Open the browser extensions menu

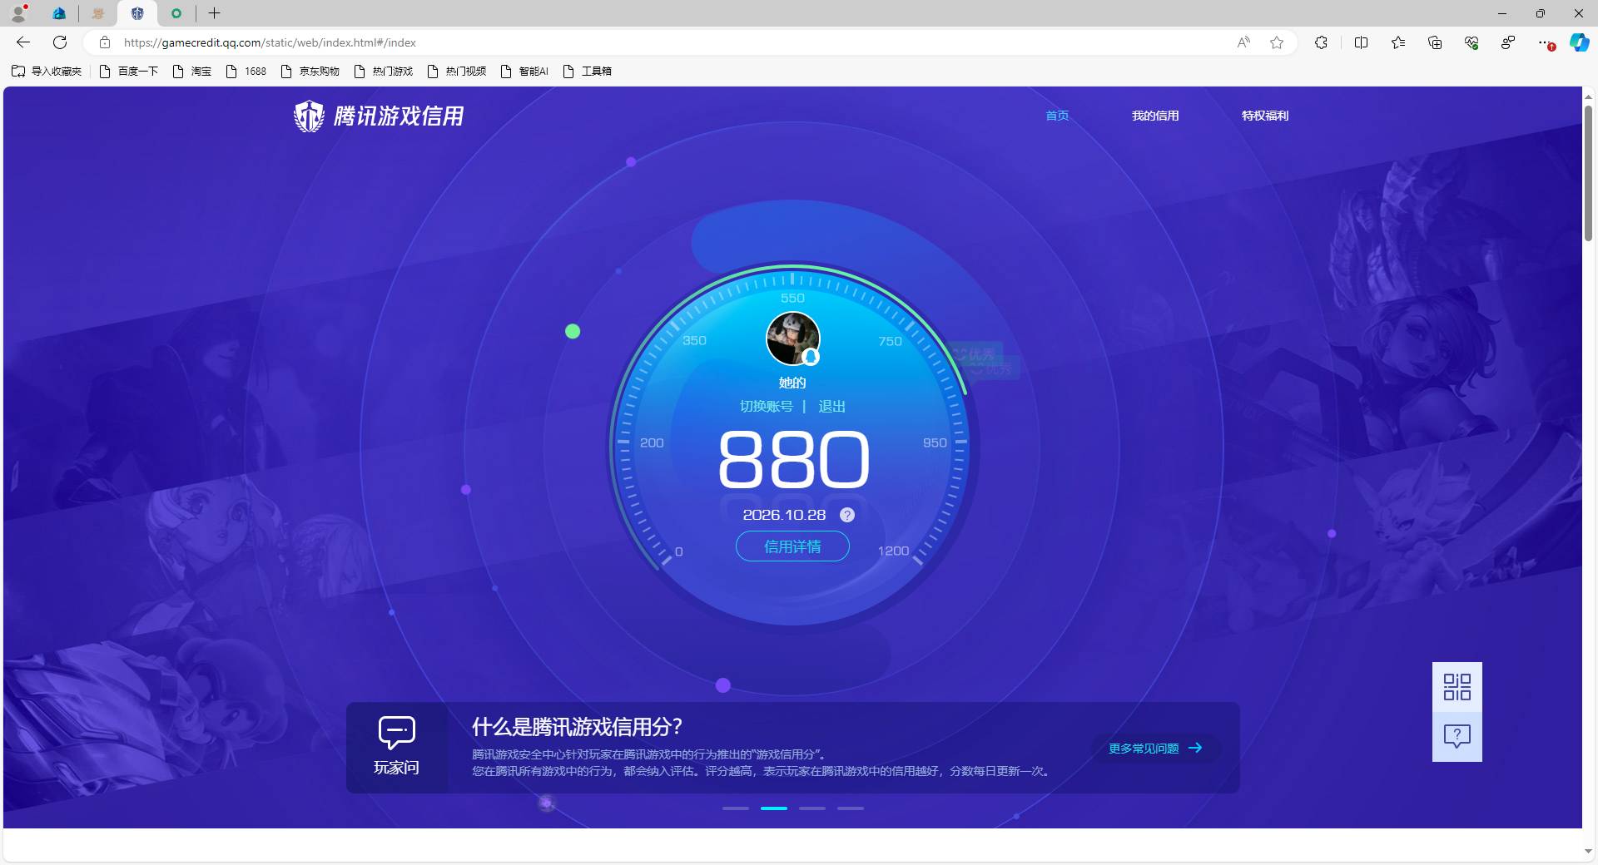coord(1321,42)
